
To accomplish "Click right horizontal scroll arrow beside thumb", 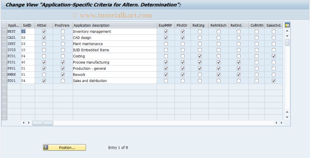I will (x=29, y=123).
